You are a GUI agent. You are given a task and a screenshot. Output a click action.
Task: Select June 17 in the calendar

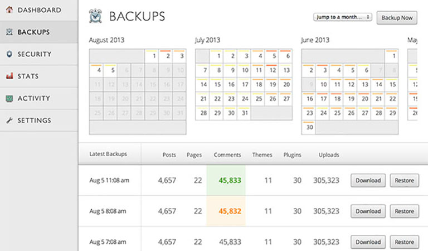tap(322, 99)
